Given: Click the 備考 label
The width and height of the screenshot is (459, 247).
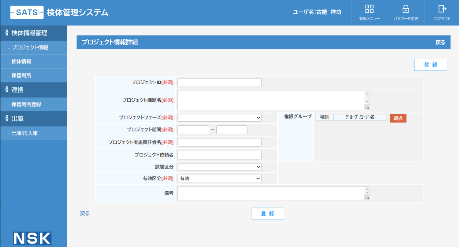Looking at the screenshot, I should 169,193.
